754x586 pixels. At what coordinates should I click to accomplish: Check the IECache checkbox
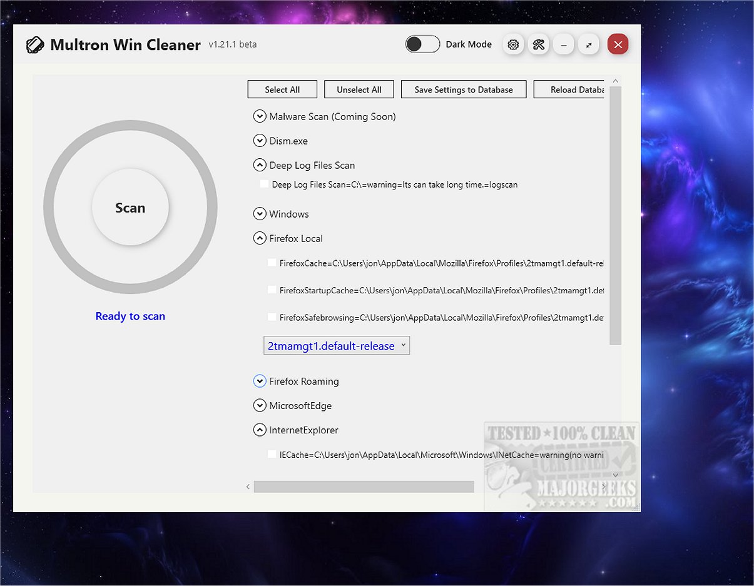pyautogui.click(x=272, y=454)
